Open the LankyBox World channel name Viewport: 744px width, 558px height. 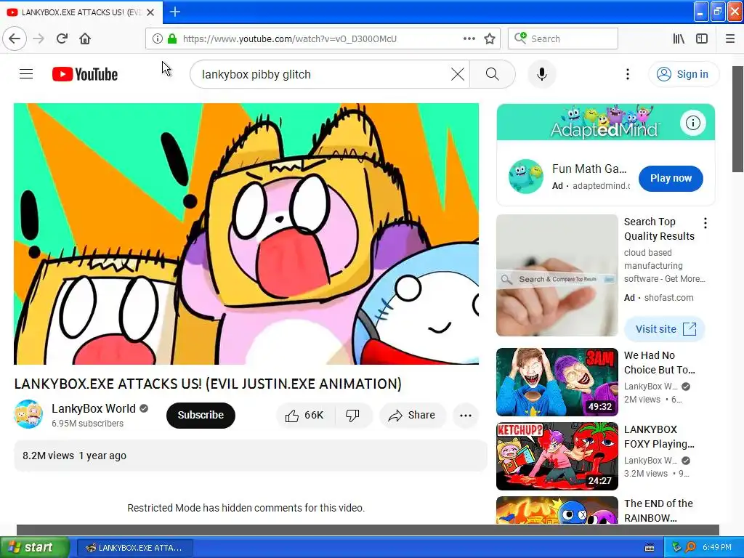coord(94,408)
